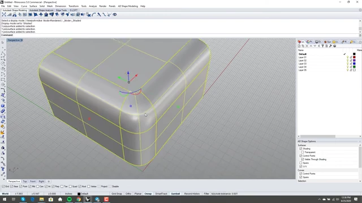Enable the Transparent checkbox
Image resolution: width=362 pixels, height=203 pixels.
click(x=303, y=152)
